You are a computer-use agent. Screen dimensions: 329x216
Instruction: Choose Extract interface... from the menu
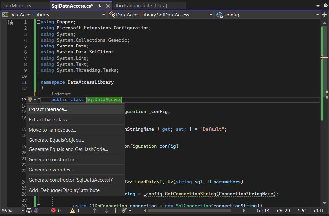pos(76,109)
